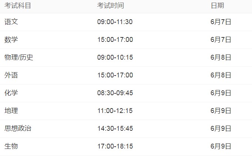Click the 09:00-11:30 time cell

[115, 22]
